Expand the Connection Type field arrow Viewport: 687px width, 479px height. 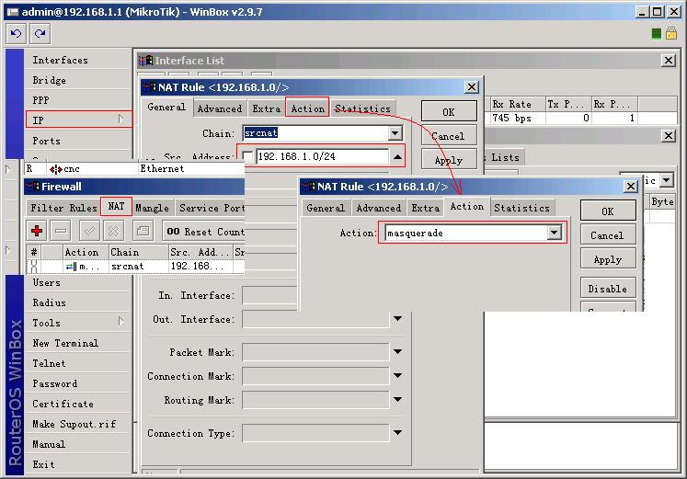pyautogui.click(x=397, y=433)
